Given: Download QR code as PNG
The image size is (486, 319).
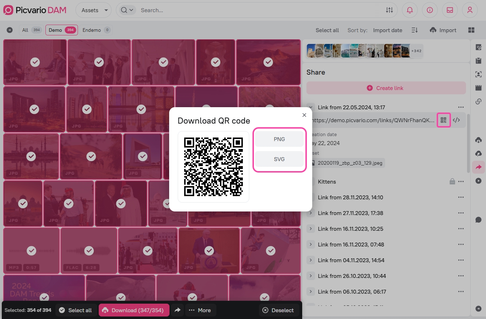Looking at the screenshot, I should (279, 139).
